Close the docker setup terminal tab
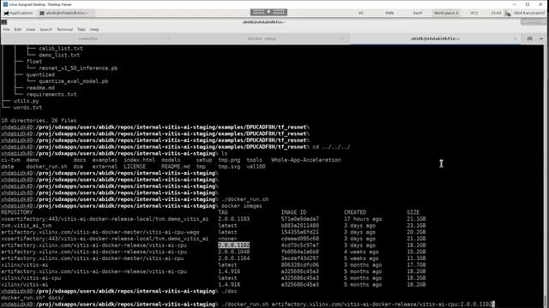This screenshot has width=549, height=308. [342, 38]
